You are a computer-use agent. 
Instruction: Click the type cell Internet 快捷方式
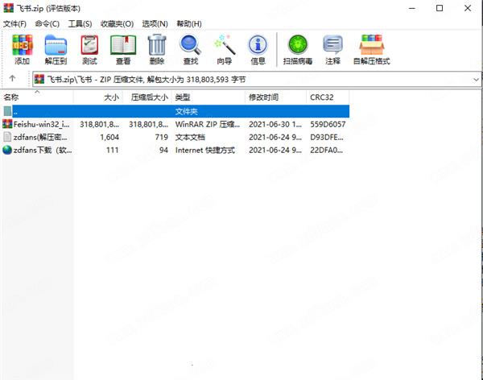coord(205,150)
